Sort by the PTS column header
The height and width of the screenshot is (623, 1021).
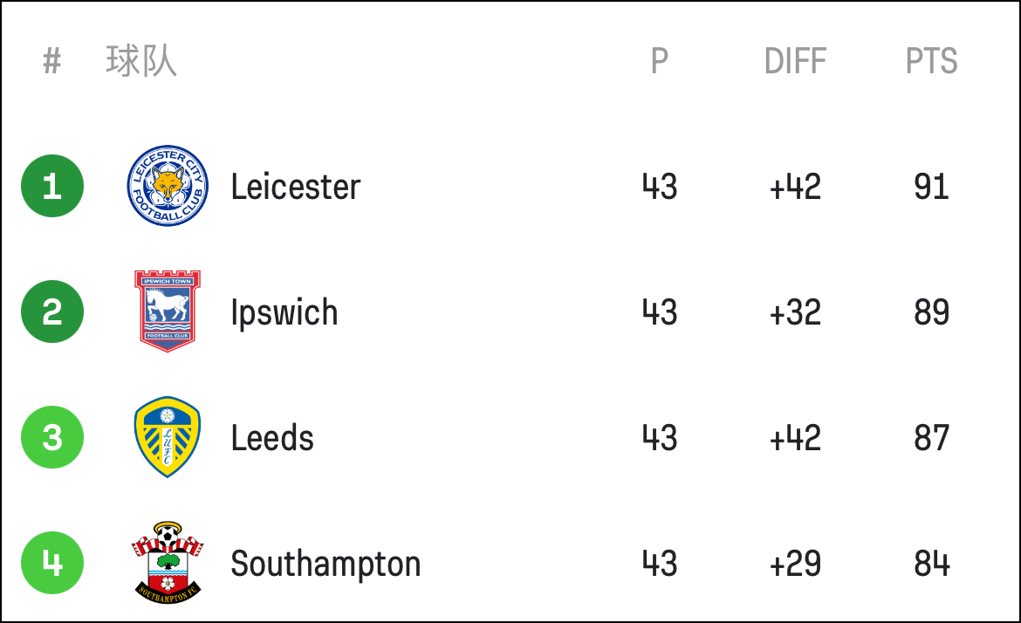931,61
